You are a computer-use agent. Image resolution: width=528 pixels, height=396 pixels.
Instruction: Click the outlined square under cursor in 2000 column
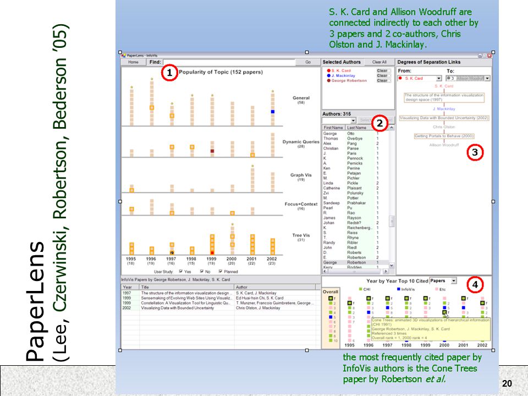(x=444, y=312)
